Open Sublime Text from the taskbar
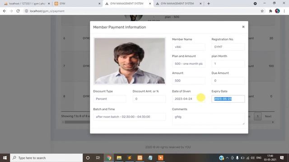The width and height of the screenshot is (289, 162). [130, 158]
